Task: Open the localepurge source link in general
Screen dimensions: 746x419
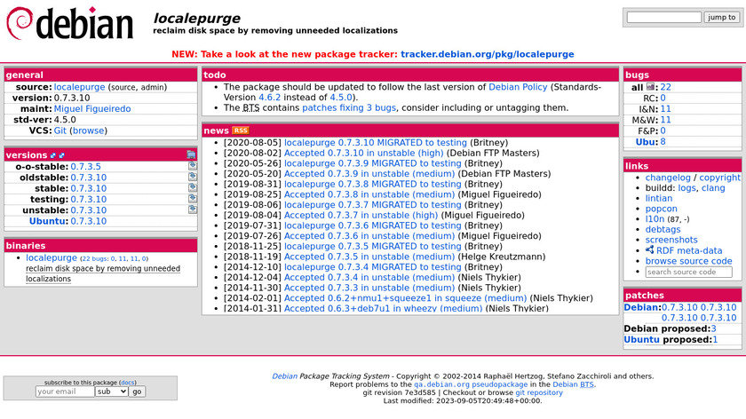Action: tap(79, 87)
